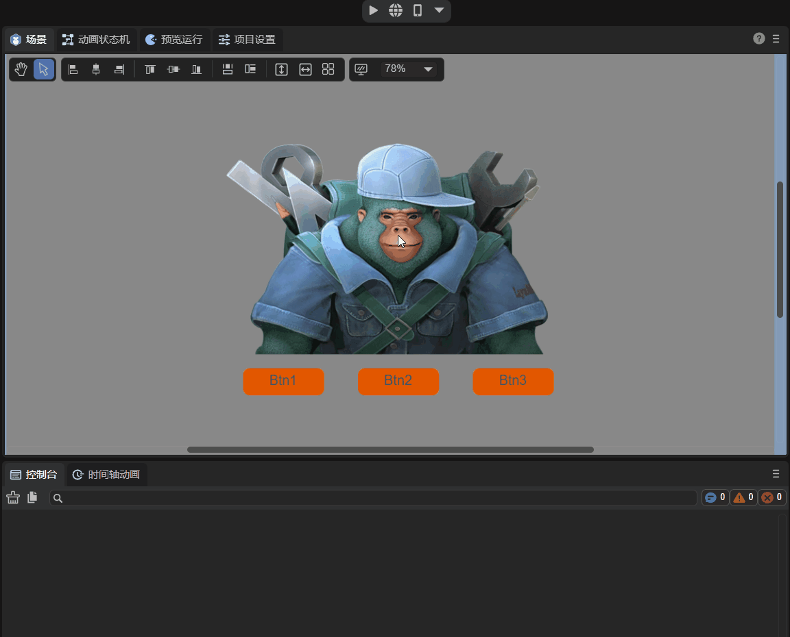
Task: Switch to the 动画状态机 tab
Action: coord(96,40)
